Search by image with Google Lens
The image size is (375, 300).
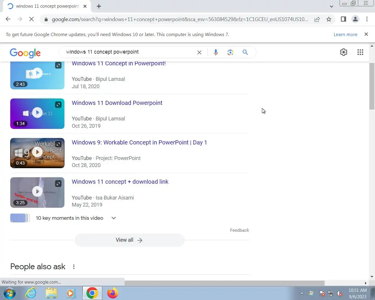(230, 52)
